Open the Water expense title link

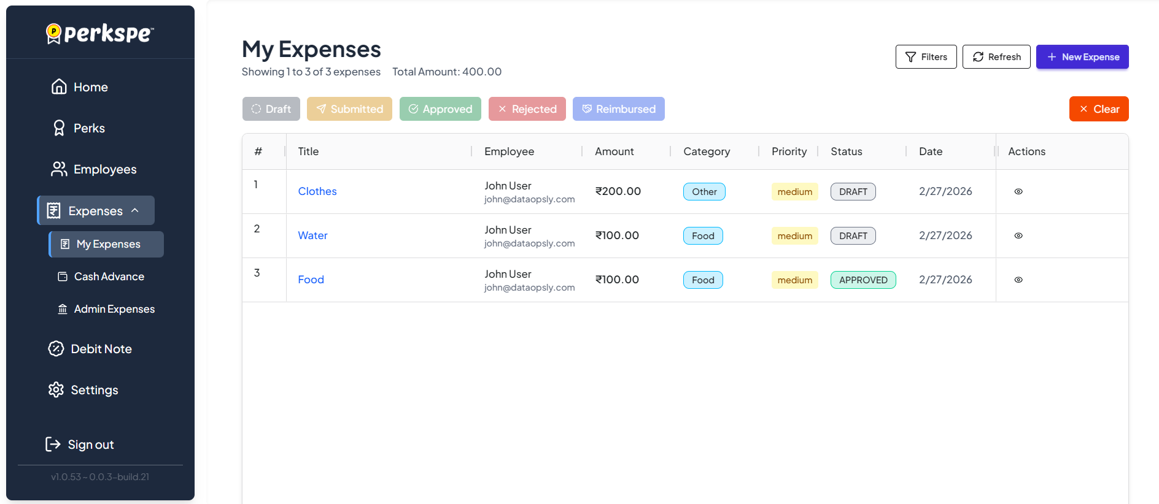click(x=312, y=235)
